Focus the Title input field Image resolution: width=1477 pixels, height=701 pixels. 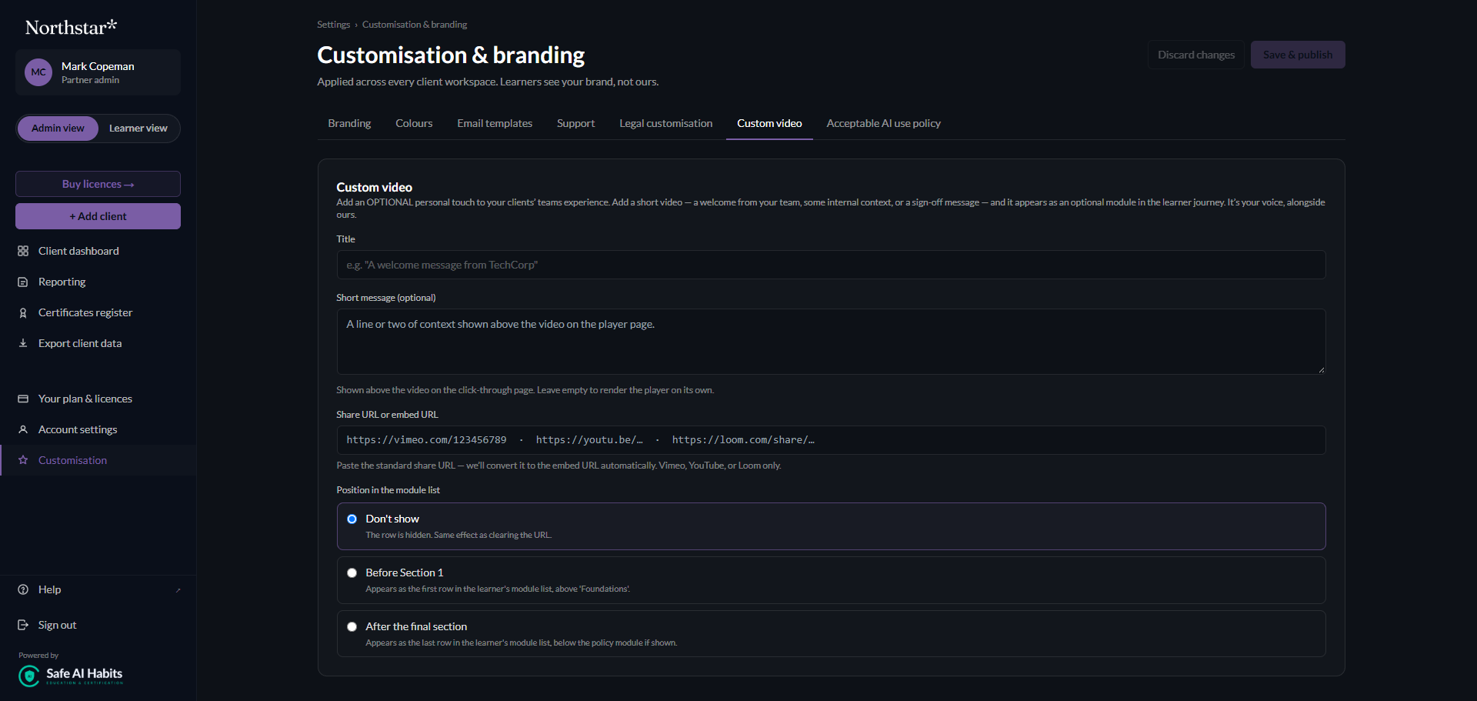[x=831, y=265]
